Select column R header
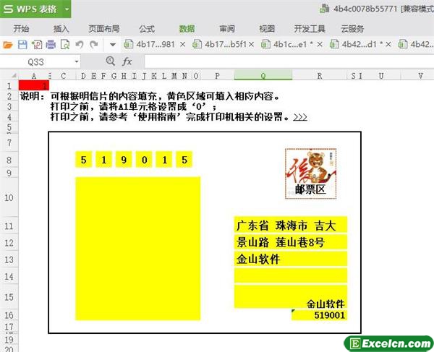 320,76
